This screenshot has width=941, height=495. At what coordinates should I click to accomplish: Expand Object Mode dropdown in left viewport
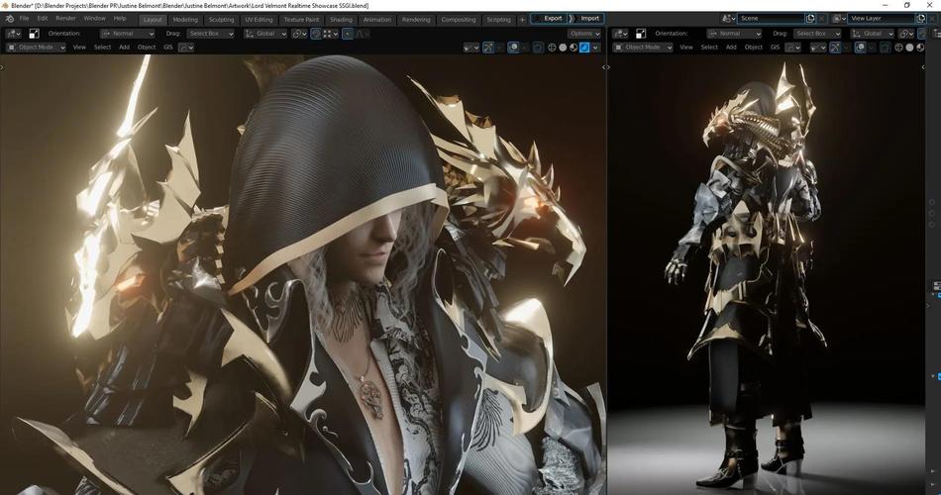pyautogui.click(x=37, y=47)
